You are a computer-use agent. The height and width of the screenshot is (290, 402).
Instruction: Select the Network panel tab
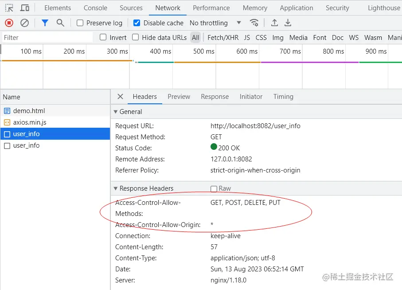coord(168,8)
